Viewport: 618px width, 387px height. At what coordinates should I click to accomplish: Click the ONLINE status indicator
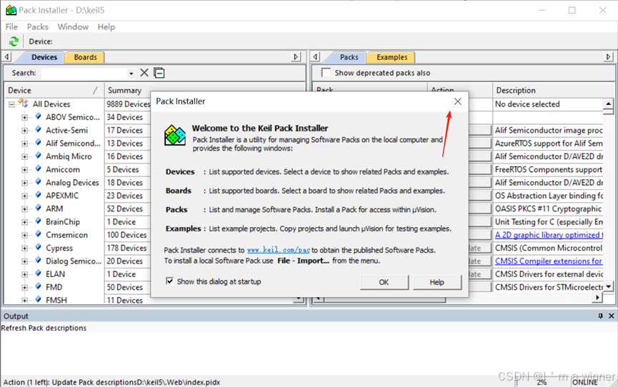coord(585,382)
